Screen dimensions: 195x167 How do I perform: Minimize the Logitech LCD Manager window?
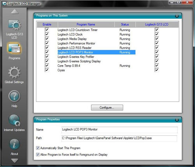[172, 2]
